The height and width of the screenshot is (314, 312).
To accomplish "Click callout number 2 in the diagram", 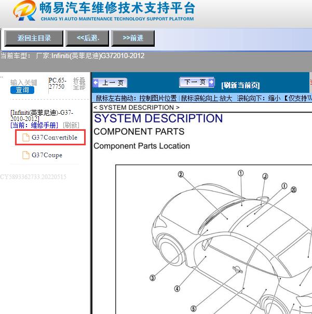I will (181, 174).
